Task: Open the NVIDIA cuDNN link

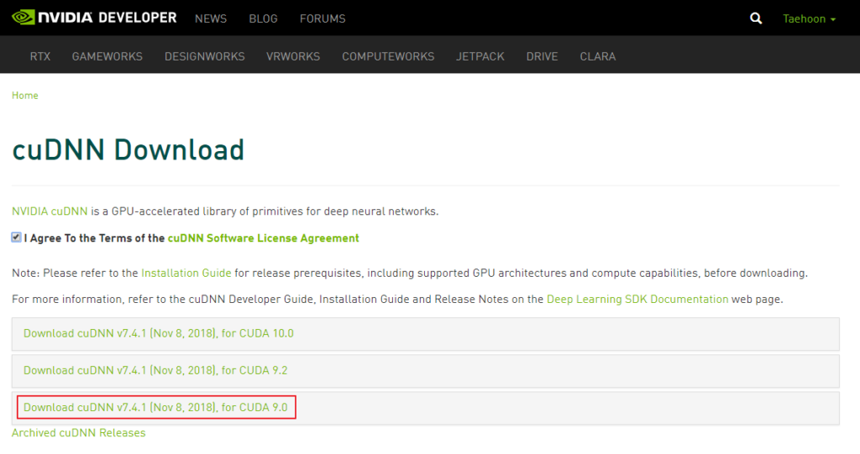Action: [50, 211]
